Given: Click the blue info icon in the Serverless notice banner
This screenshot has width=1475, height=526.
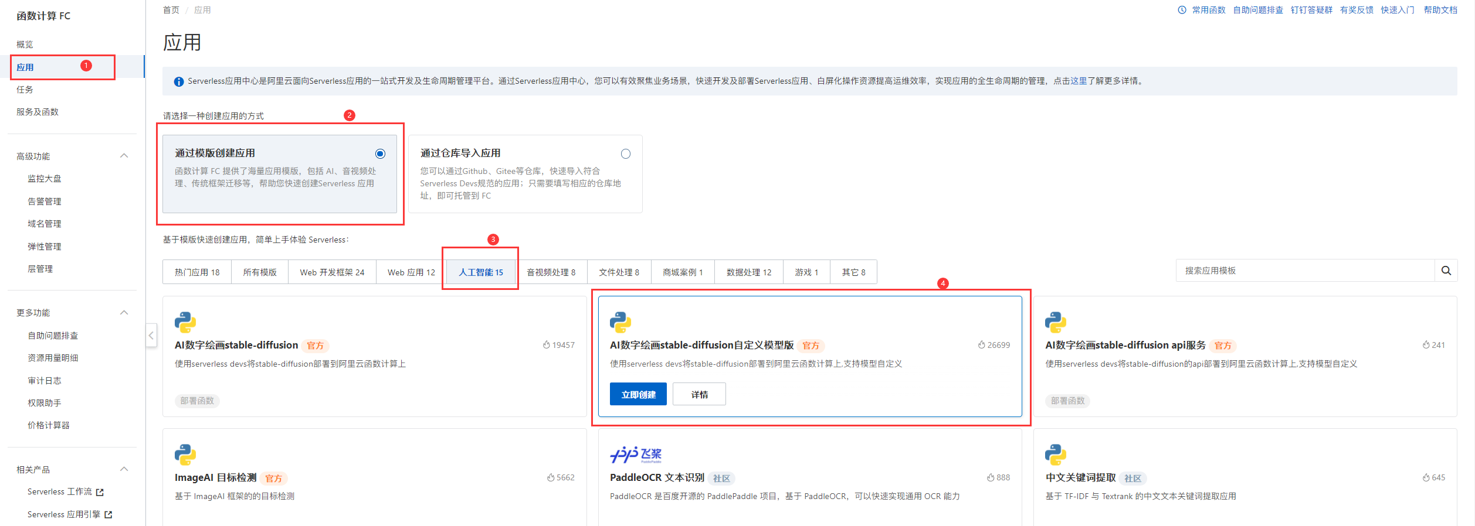Looking at the screenshot, I should [x=179, y=81].
